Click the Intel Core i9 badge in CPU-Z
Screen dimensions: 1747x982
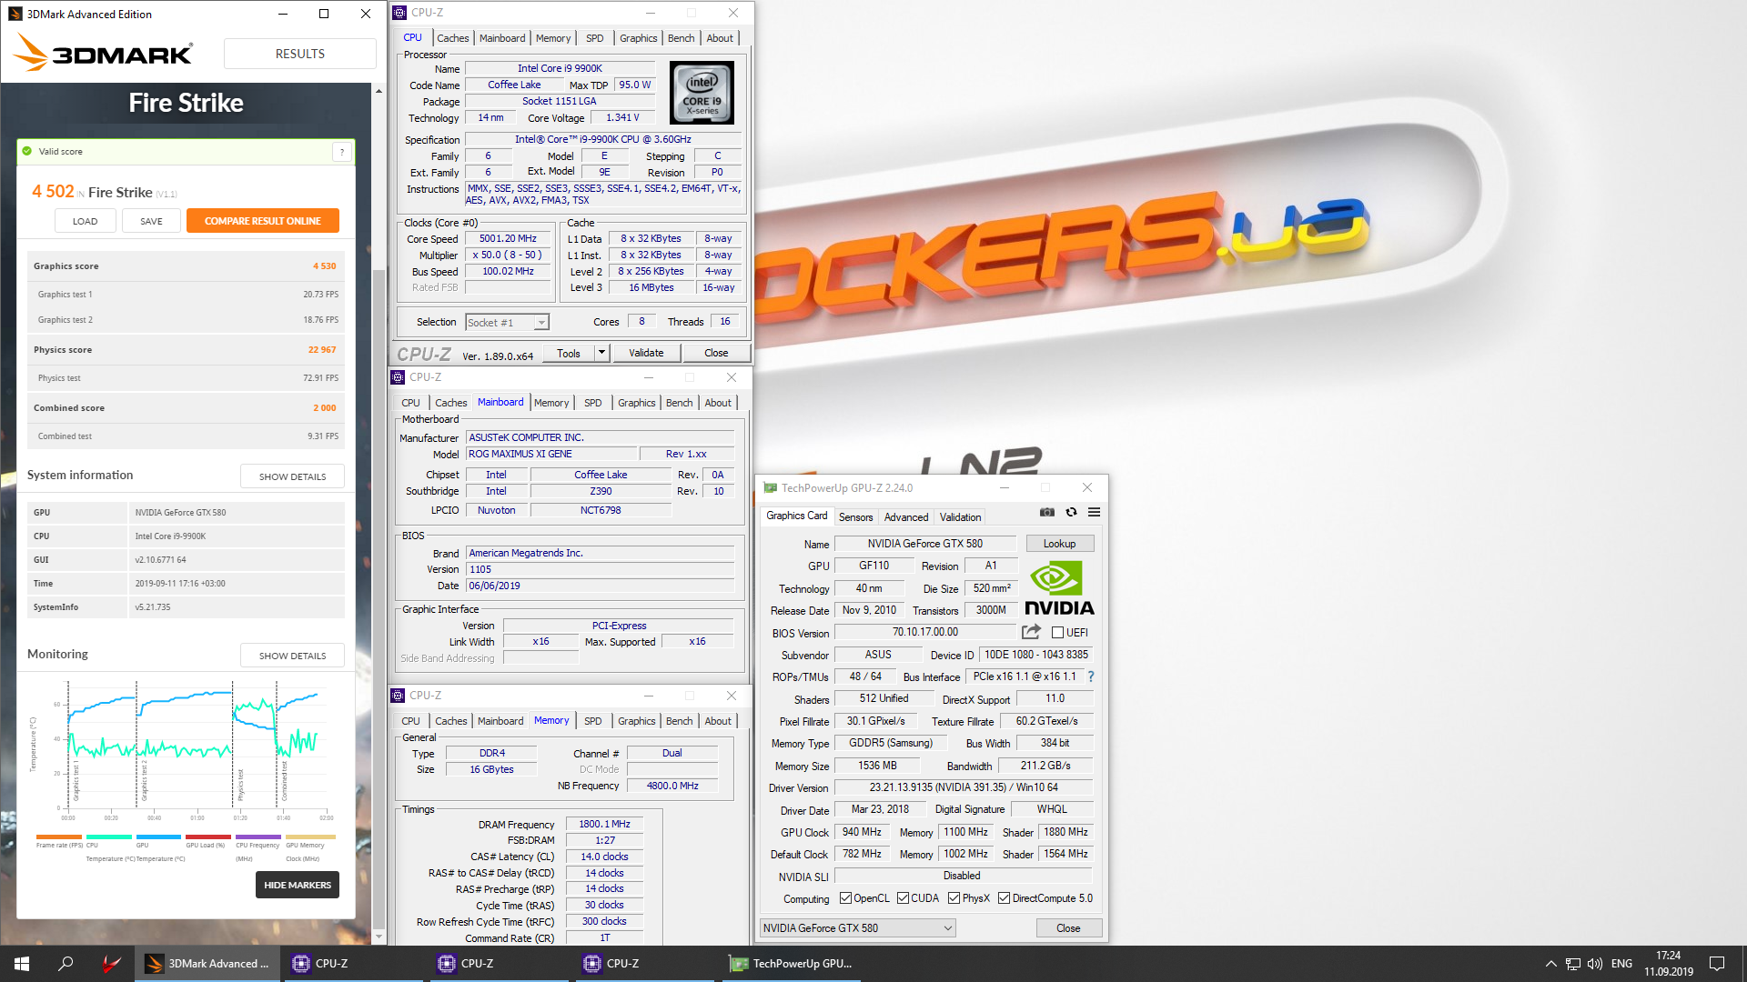pos(702,93)
